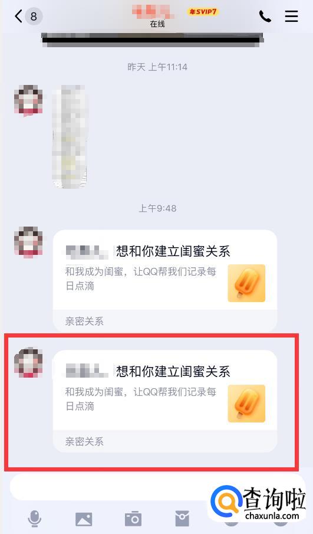Tap the unread count badge 8
This screenshot has height=534, width=313.
click(34, 16)
